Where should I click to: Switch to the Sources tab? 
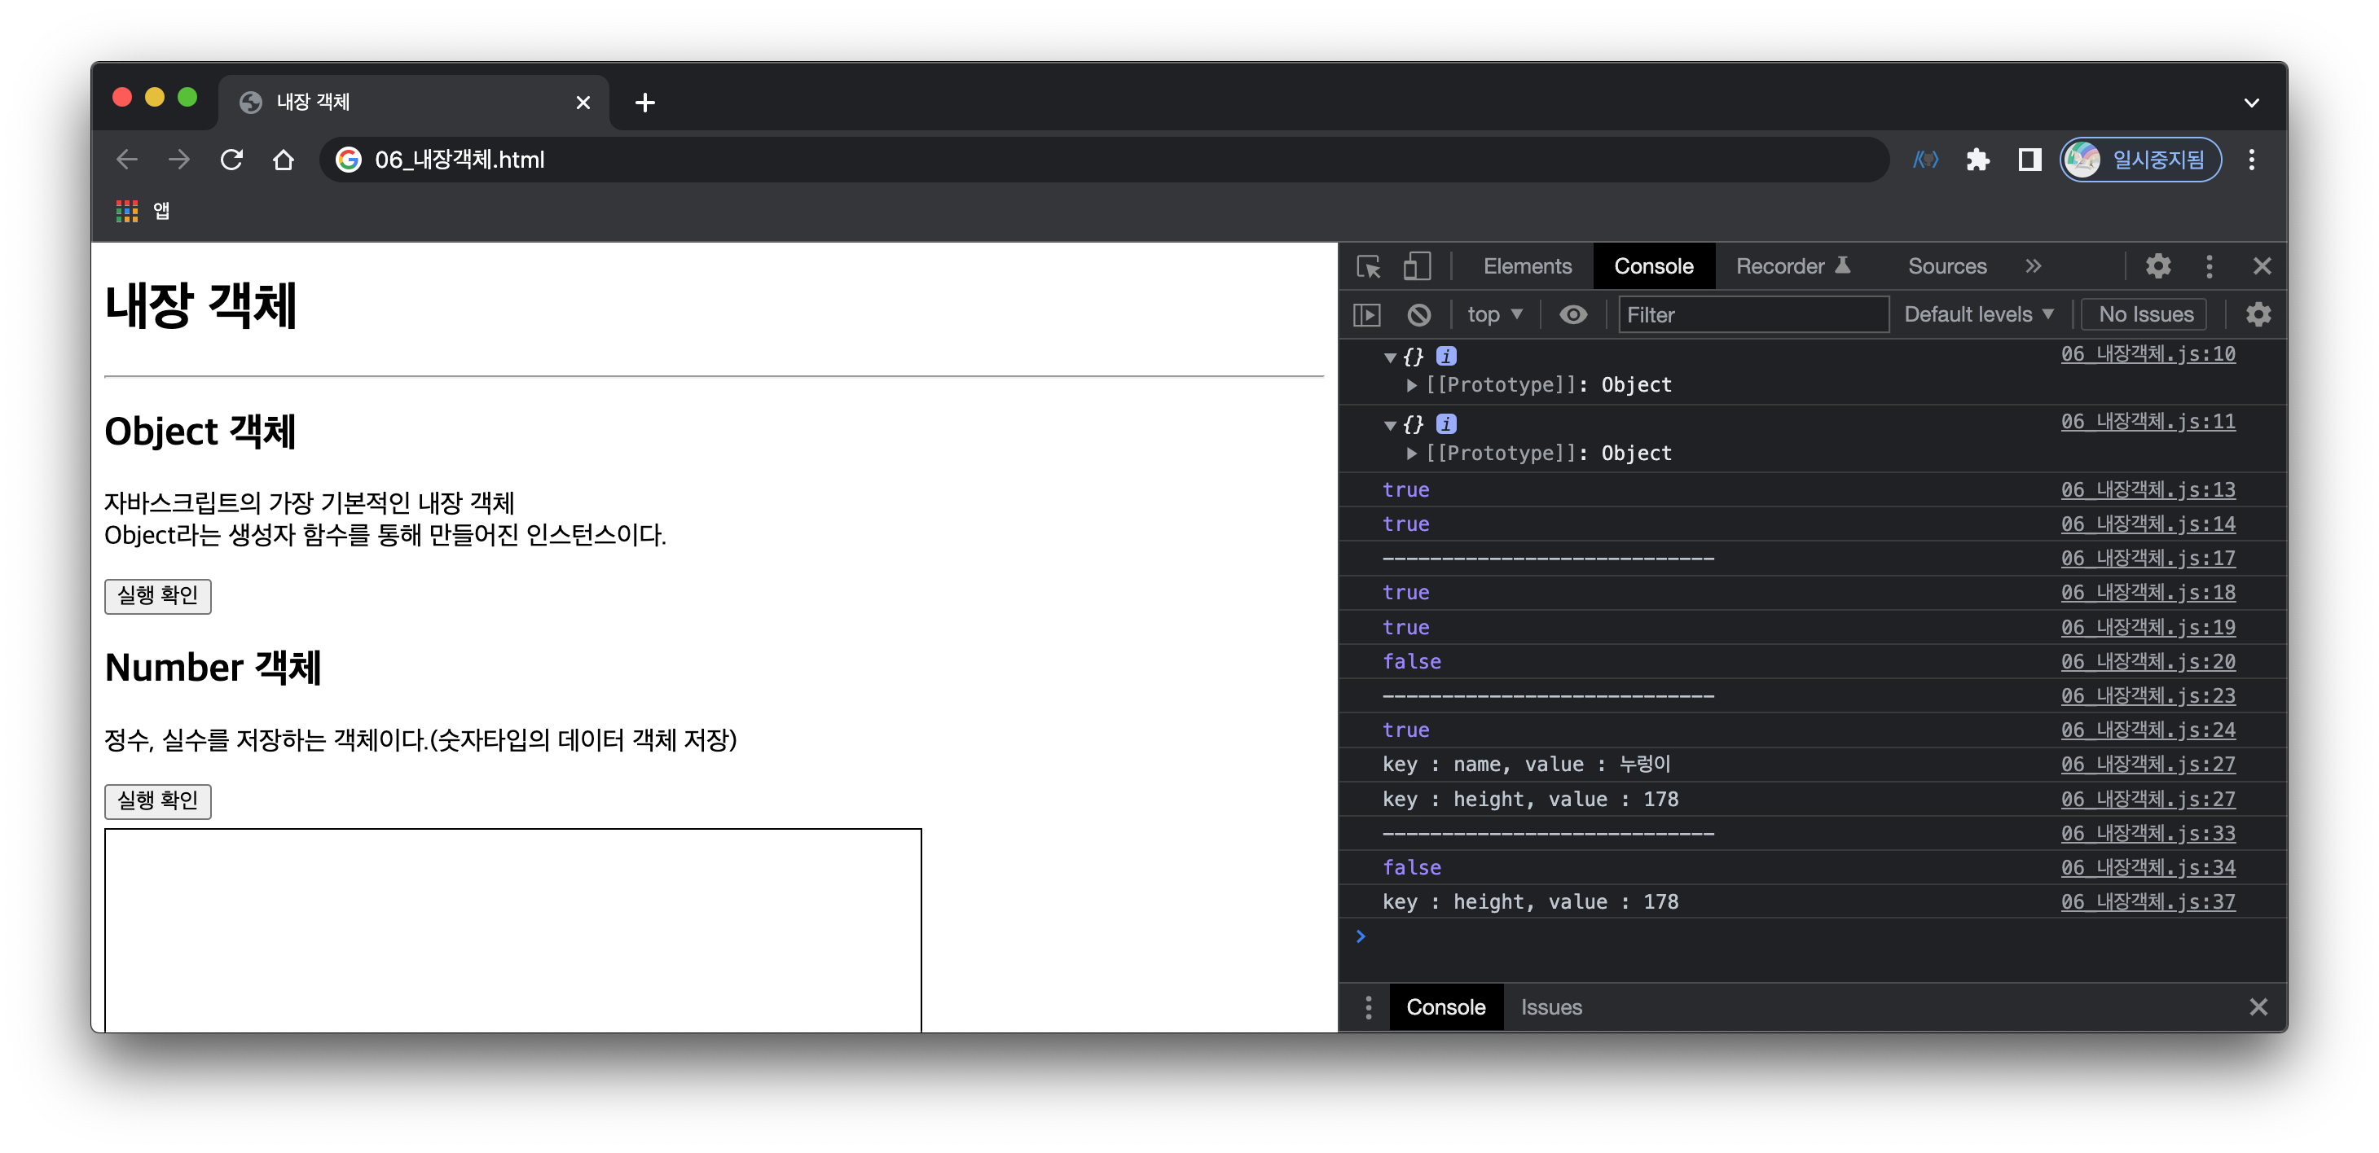1947,267
